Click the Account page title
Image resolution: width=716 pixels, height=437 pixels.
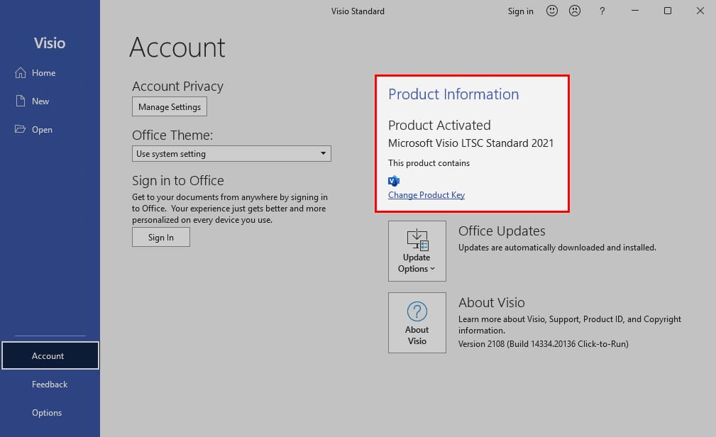[177, 48]
